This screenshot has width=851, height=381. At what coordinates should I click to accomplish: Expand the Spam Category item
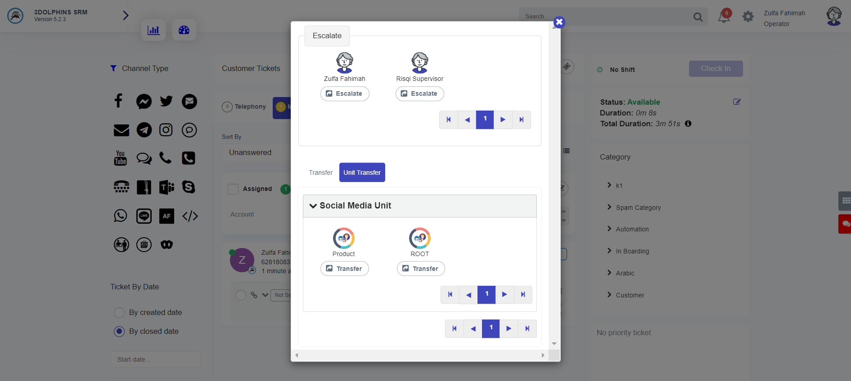(x=609, y=207)
